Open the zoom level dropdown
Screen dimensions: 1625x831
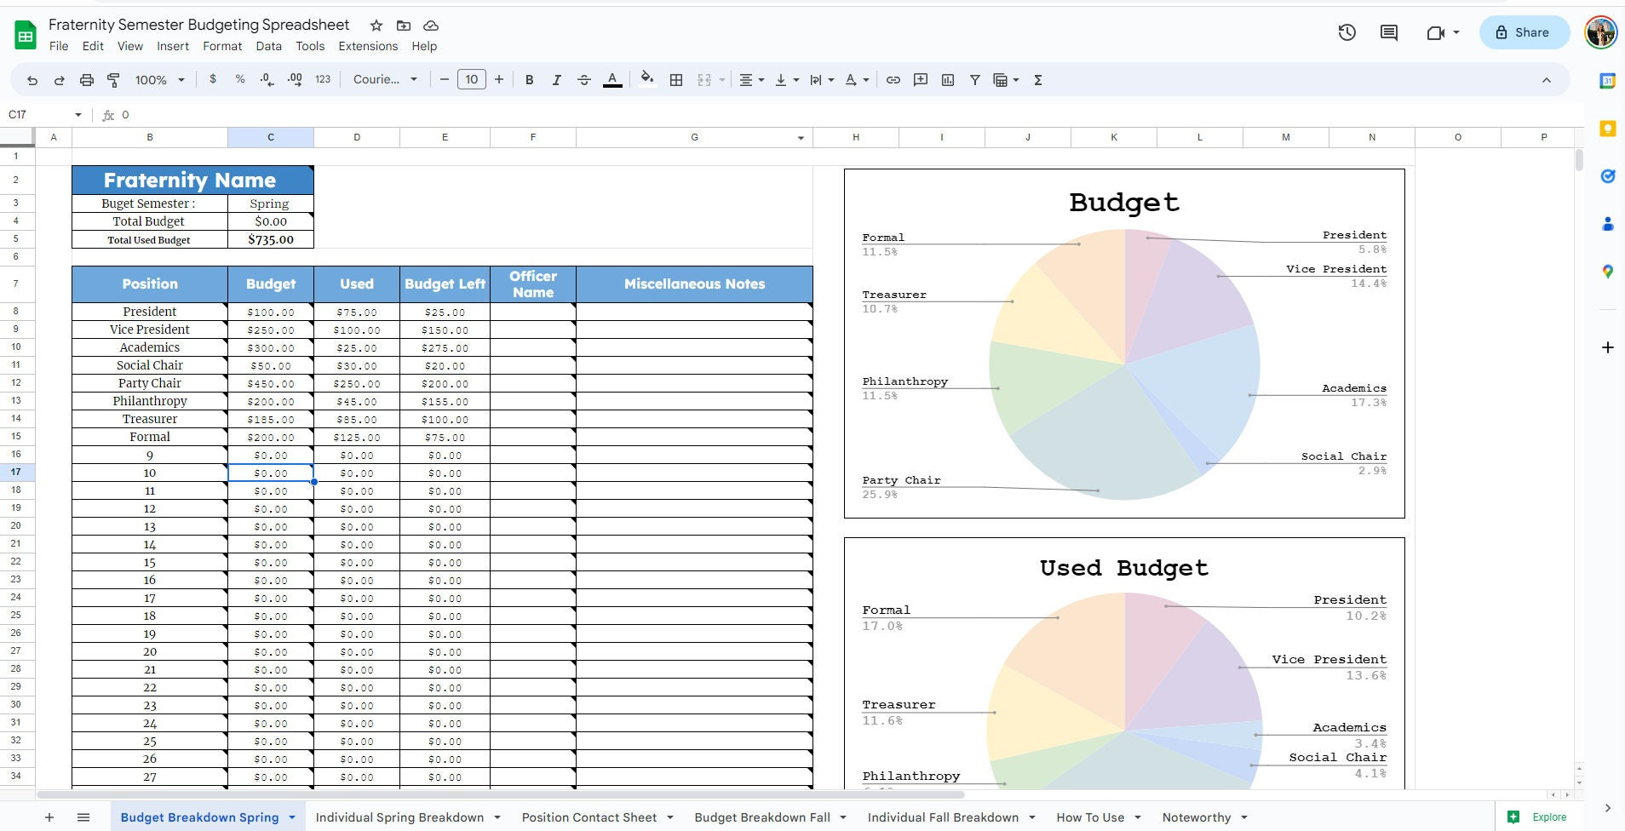160,80
